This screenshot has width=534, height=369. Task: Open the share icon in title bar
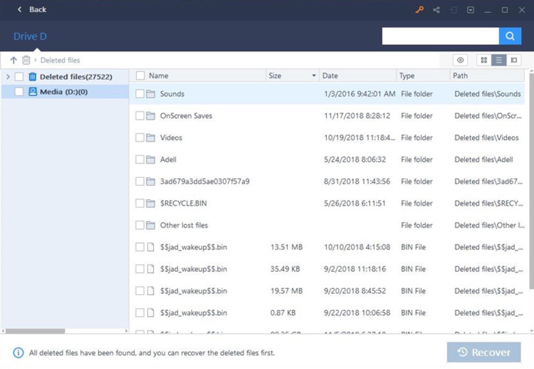tap(436, 10)
